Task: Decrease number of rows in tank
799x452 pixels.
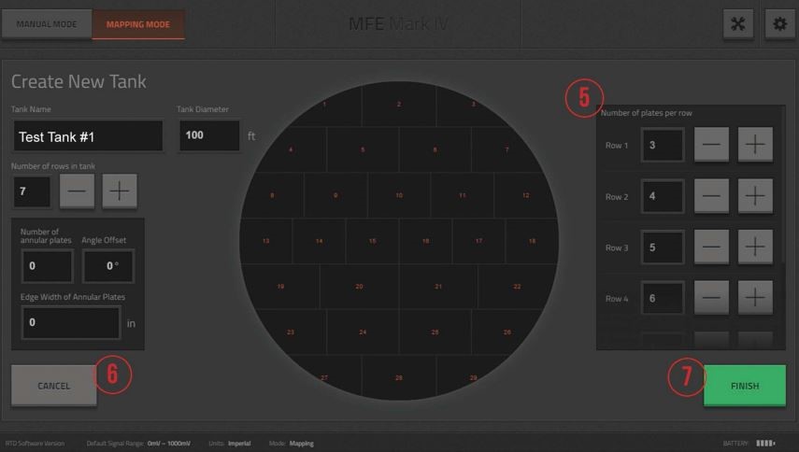Action: click(x=77, y=191)
